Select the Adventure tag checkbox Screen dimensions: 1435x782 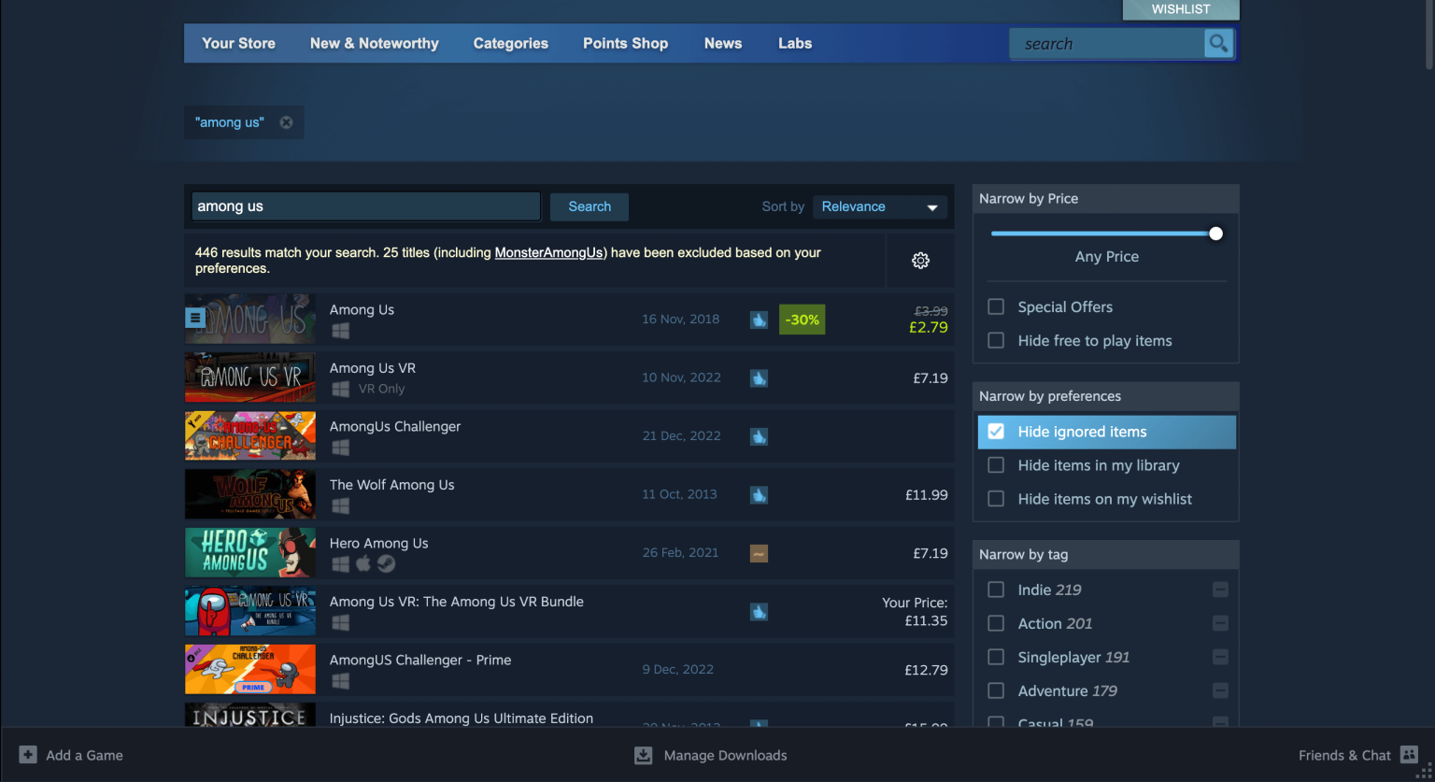pyautogui.click(x=996, y=690)
